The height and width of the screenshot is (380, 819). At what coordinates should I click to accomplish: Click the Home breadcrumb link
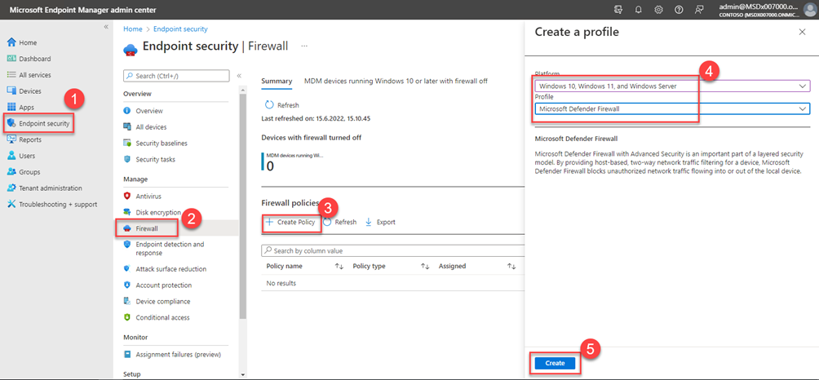(x=132, y=29)
